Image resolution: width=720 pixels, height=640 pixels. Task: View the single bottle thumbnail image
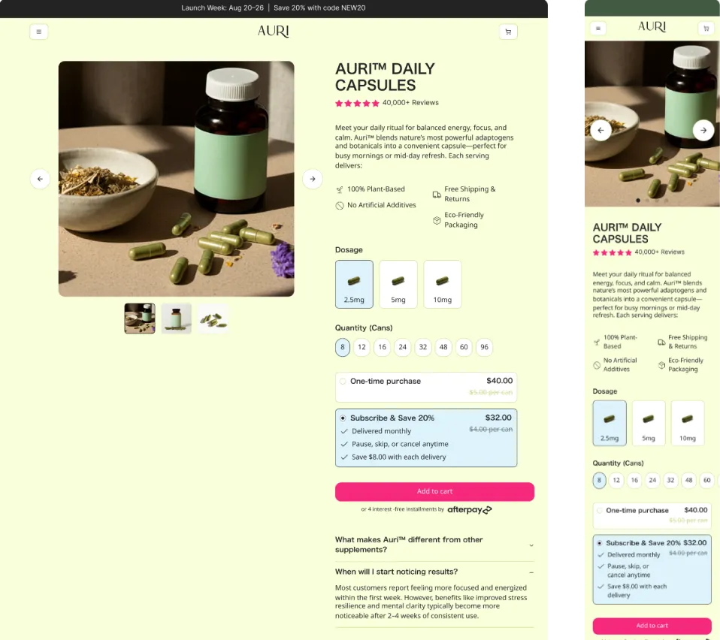(177, 318)
